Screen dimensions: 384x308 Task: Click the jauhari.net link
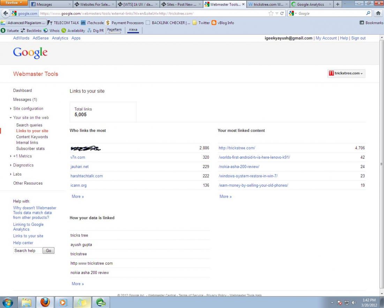coord(80,167)
